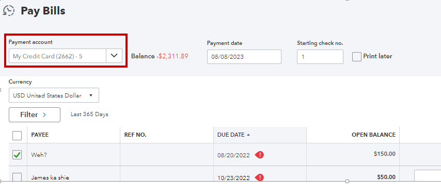Click the My Credit Card (2662) account field
Viewport: 441px width, 195px height.
tap(57, 56)
